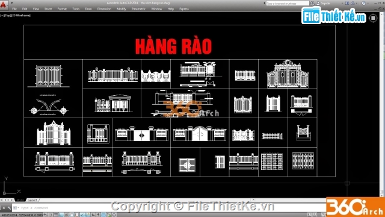Toggle Object Snap Tracking in status bar

point(82,215)
